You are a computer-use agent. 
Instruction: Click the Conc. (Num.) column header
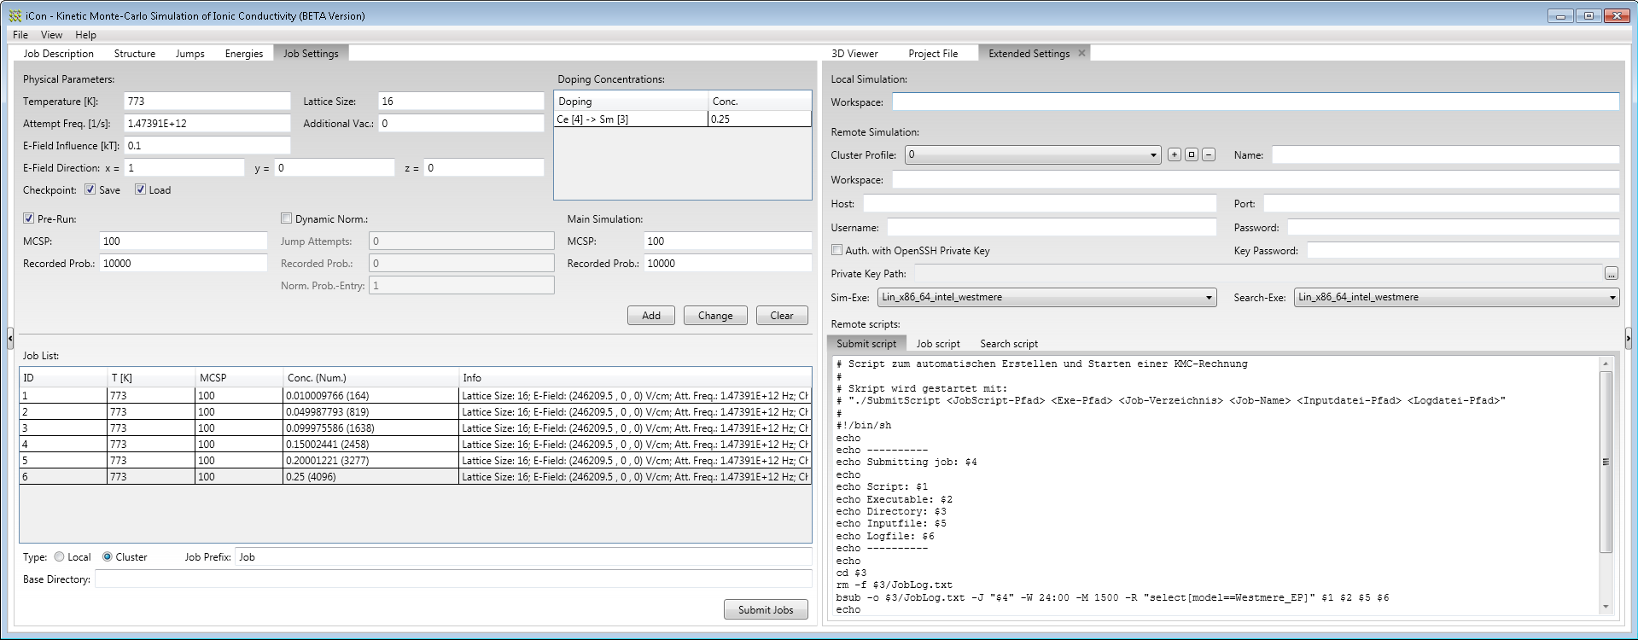click(x=370, y=377)
